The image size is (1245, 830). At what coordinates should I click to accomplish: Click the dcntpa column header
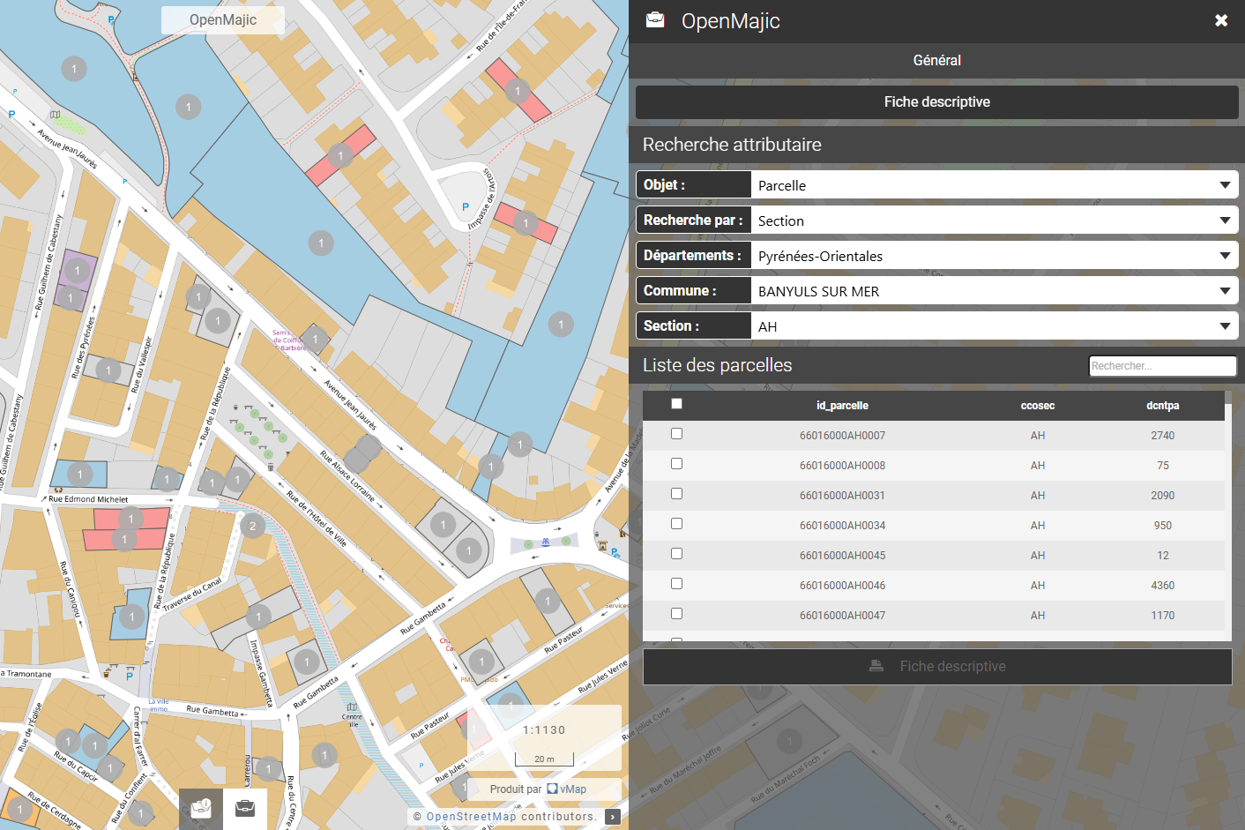(x=1163, y=406)
